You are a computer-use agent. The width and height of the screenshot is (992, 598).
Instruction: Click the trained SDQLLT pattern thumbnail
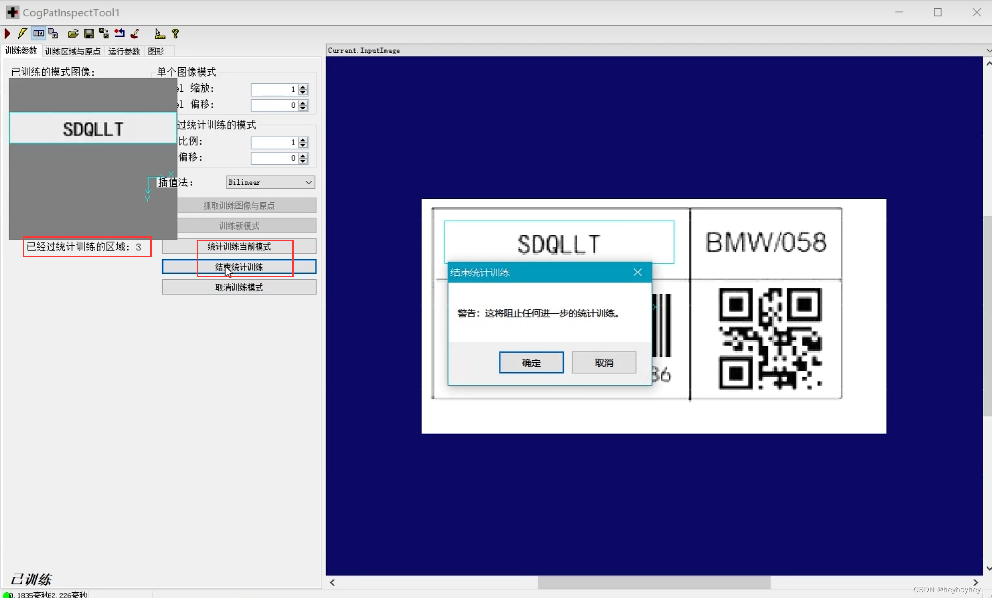click(93, 129)
